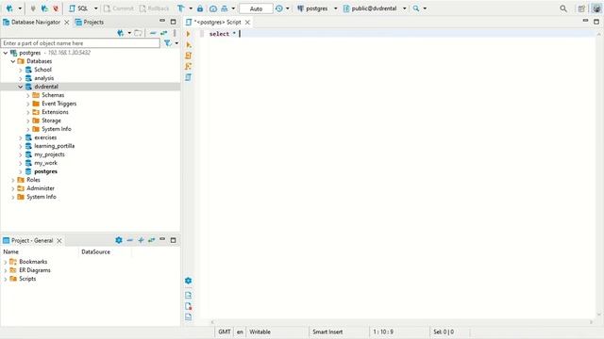Click the show execution log icon with red dot
This screenshot has height=339, width=604.
[x=189, y=306]
